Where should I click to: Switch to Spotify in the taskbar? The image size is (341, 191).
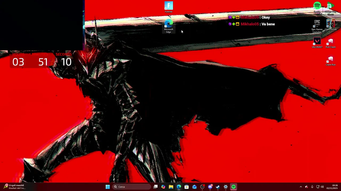coord(234,187)
